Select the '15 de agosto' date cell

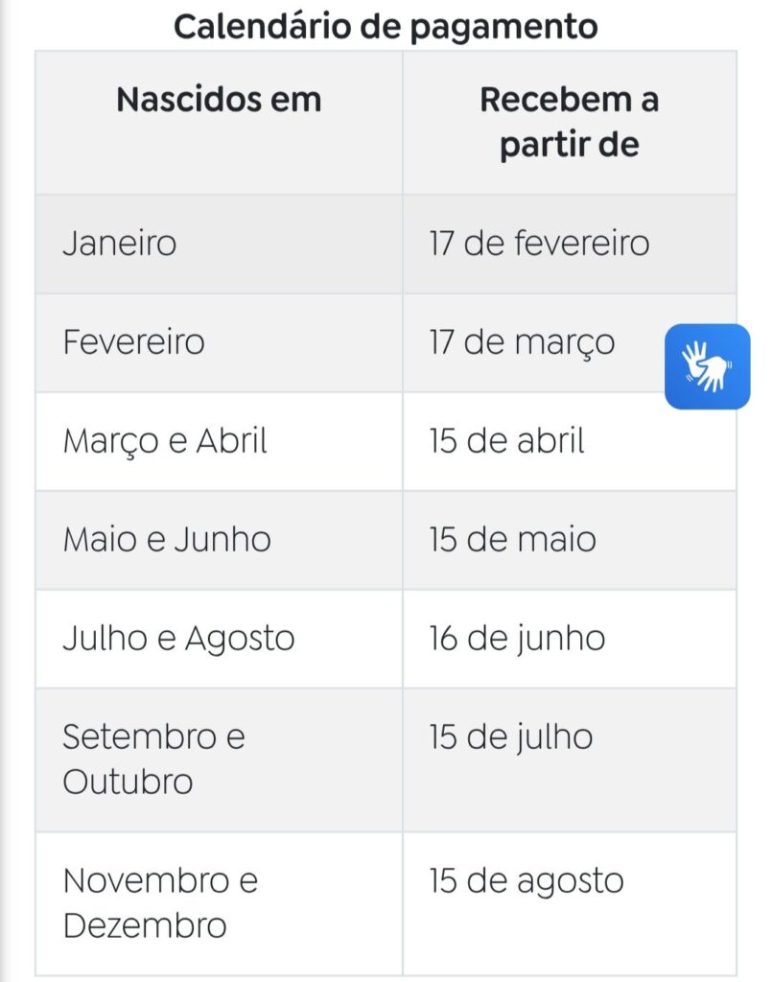click(569, 903)
